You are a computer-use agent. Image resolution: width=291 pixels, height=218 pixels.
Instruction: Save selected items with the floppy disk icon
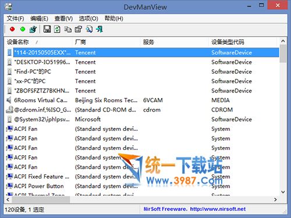click(x=47, y=29)
